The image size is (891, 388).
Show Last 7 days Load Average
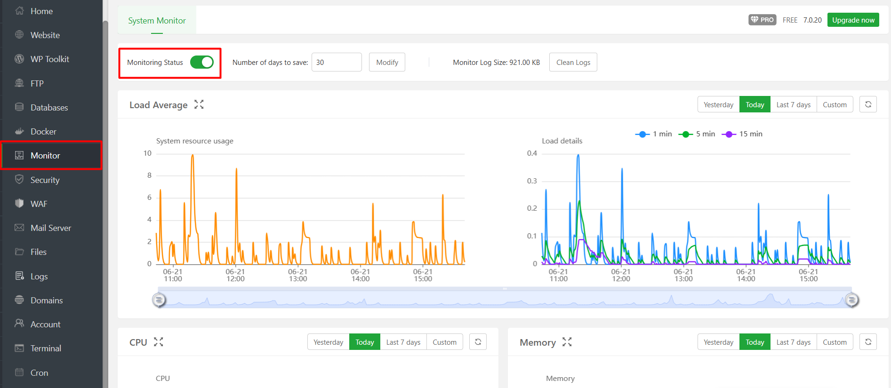click(793, 104)
